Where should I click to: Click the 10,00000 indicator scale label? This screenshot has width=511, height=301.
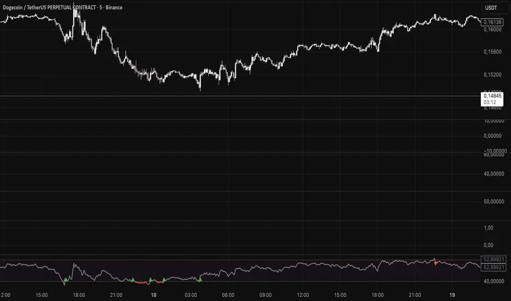coord(494,121)
